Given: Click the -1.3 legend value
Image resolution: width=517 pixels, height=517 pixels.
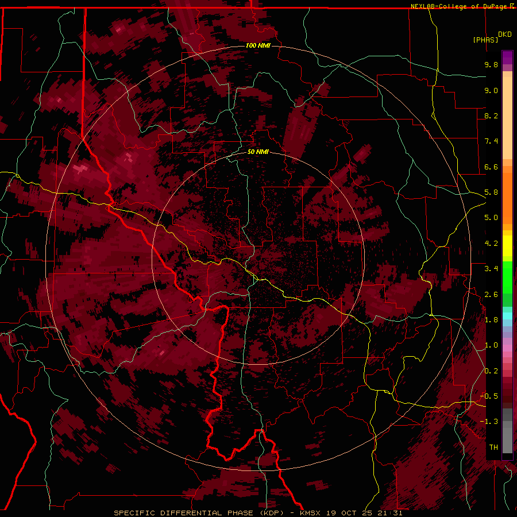Looking at the screenshot, I should (x=489, y=422).
